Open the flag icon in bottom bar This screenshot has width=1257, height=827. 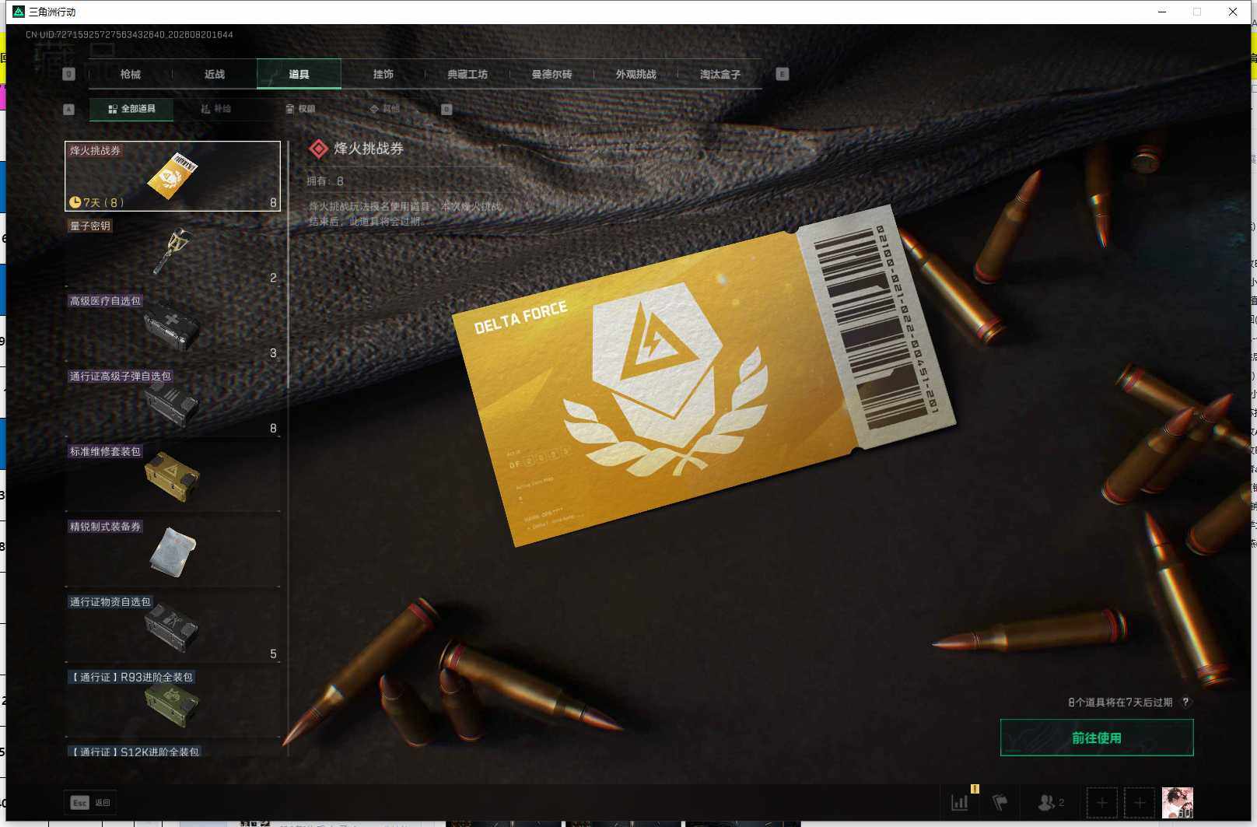1000,802
